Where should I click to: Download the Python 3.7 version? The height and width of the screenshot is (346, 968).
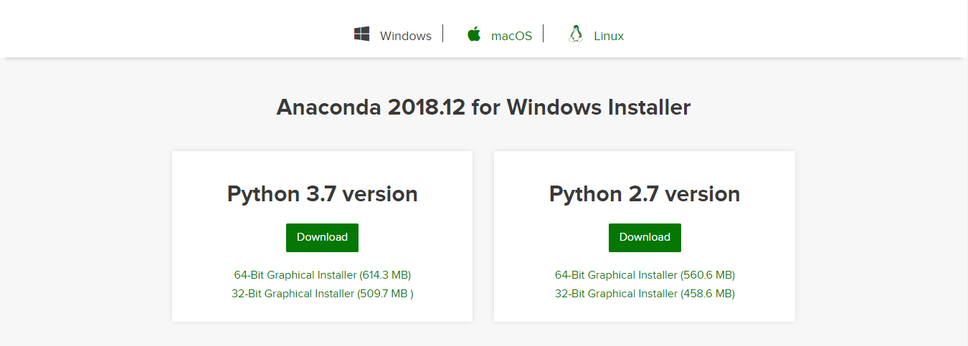click(322, 238)
